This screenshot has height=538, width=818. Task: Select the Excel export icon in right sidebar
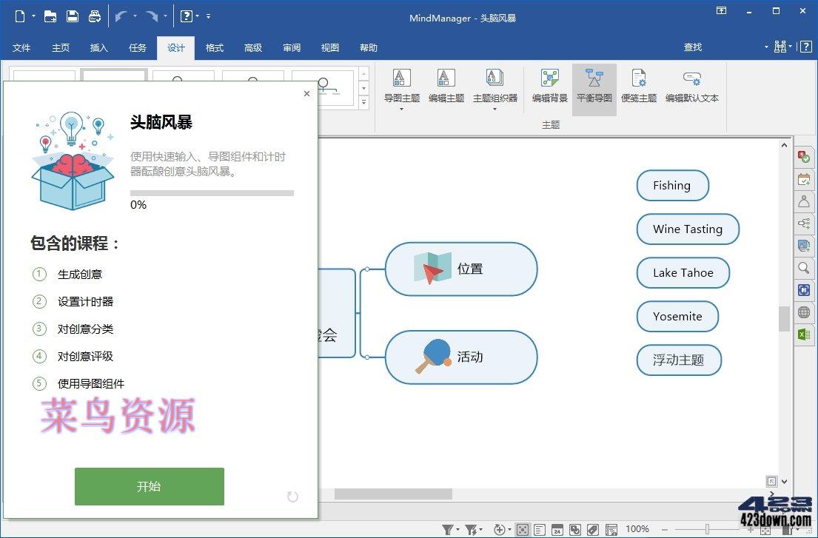point(804,334)
